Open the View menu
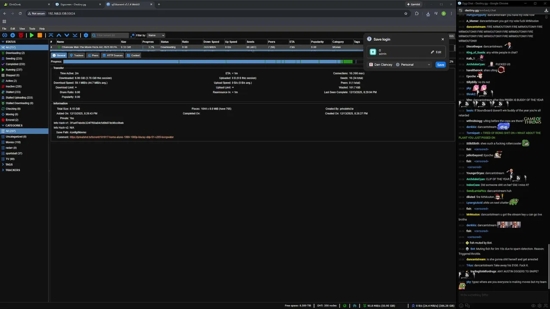550x309 pixels. coord(22,29)
